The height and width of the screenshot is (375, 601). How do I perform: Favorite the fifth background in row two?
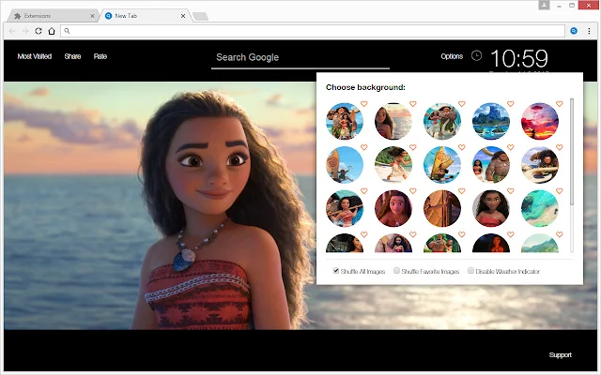coord(560,147)
